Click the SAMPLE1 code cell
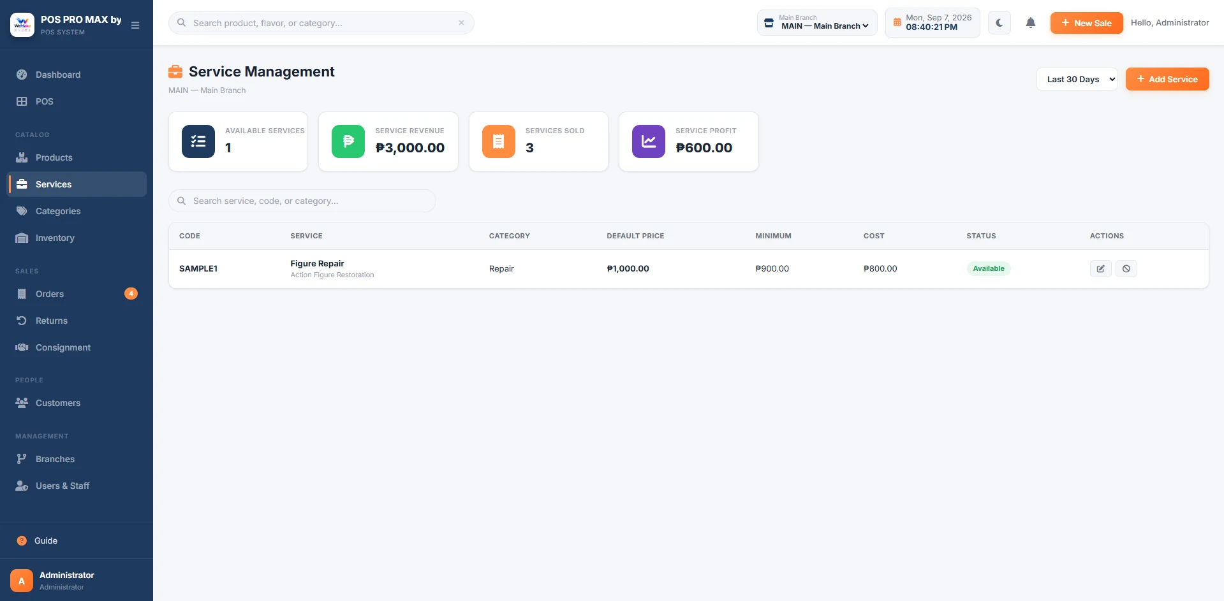Viewport: 1224px width, 601px height. pyautogui.click(x=198, y=269)
